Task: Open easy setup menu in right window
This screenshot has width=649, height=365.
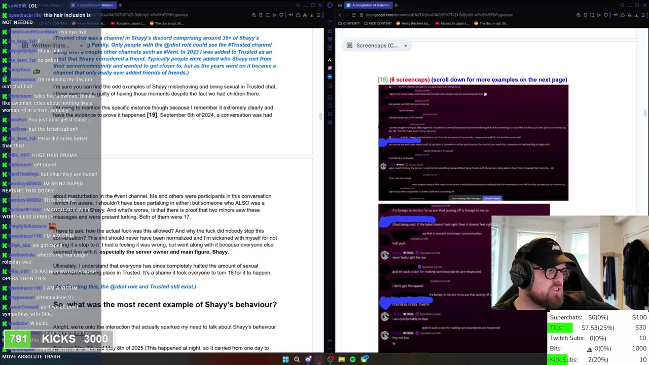Action: tap(643, 15)
